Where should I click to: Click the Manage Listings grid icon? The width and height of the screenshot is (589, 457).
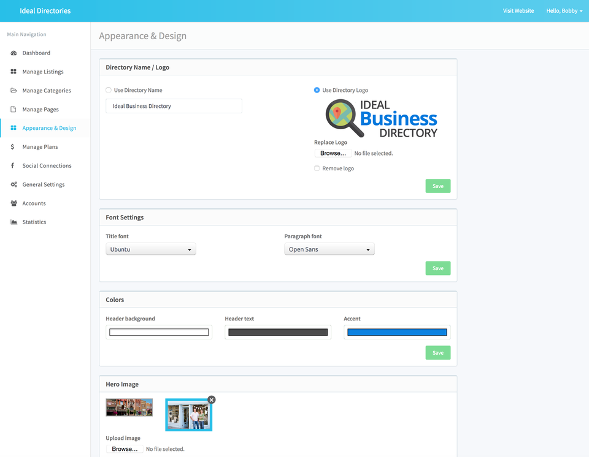[x=13, y=72]
